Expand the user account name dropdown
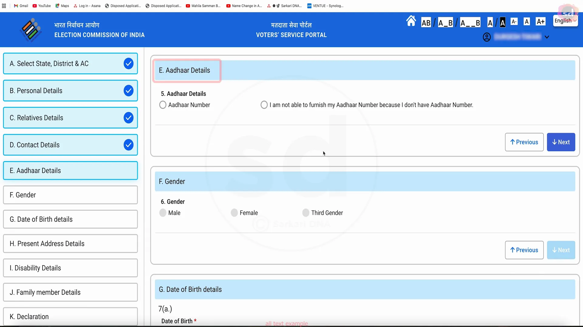This screenshot has width=583, height=327. pos(547,37)
